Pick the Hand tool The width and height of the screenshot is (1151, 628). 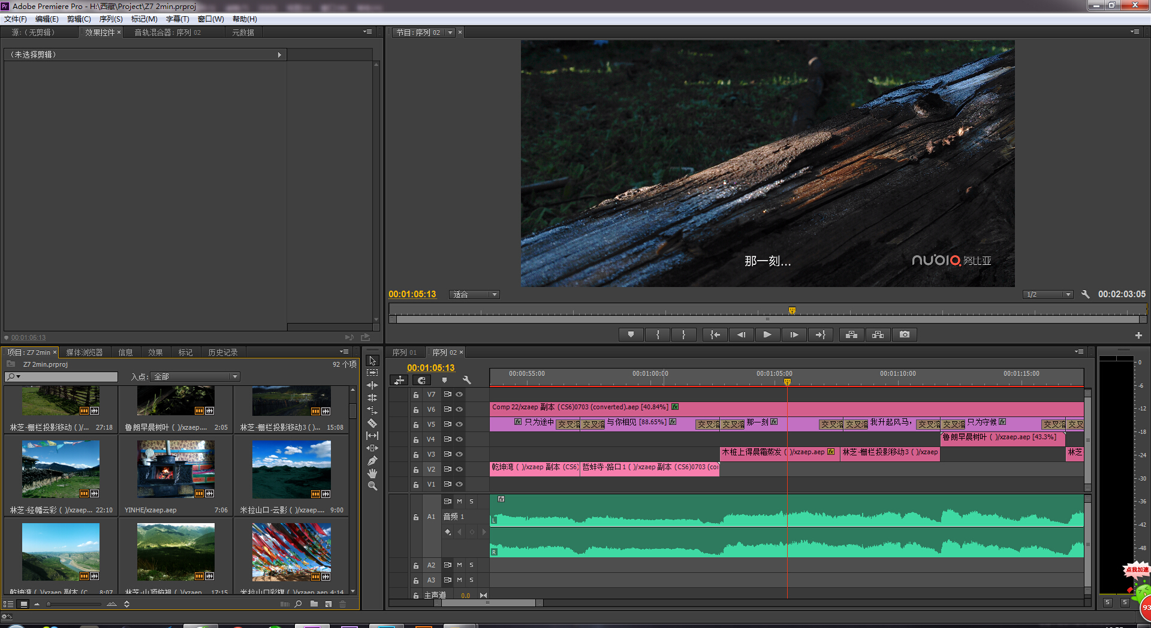point(372,473)
